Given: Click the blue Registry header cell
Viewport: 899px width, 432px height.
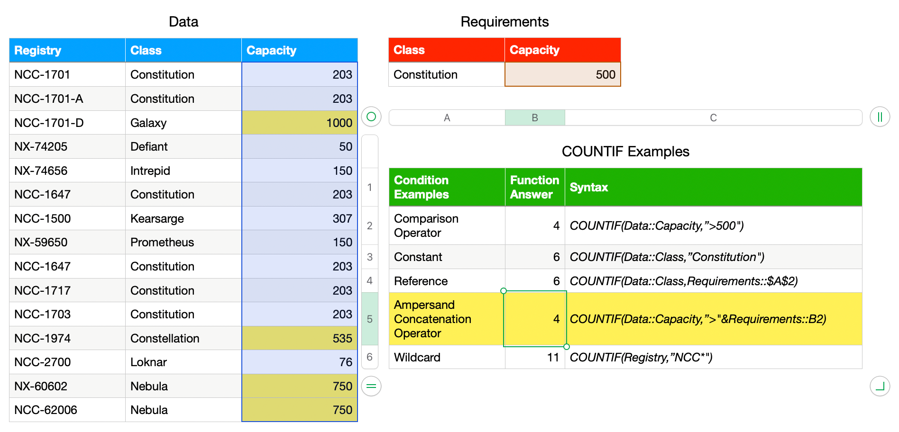Looking at the screenshot, I should (x=67, y=50).
